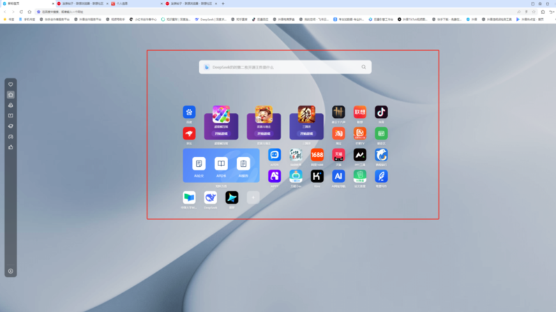The image size is (556, 312).
Task: Open the green paper-check shortcut
Action: (x=360, y=176)
